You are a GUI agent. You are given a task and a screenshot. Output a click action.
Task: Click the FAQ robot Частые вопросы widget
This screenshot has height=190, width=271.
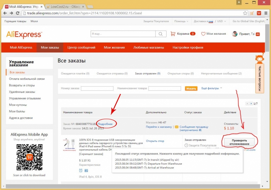pos(260,74)
